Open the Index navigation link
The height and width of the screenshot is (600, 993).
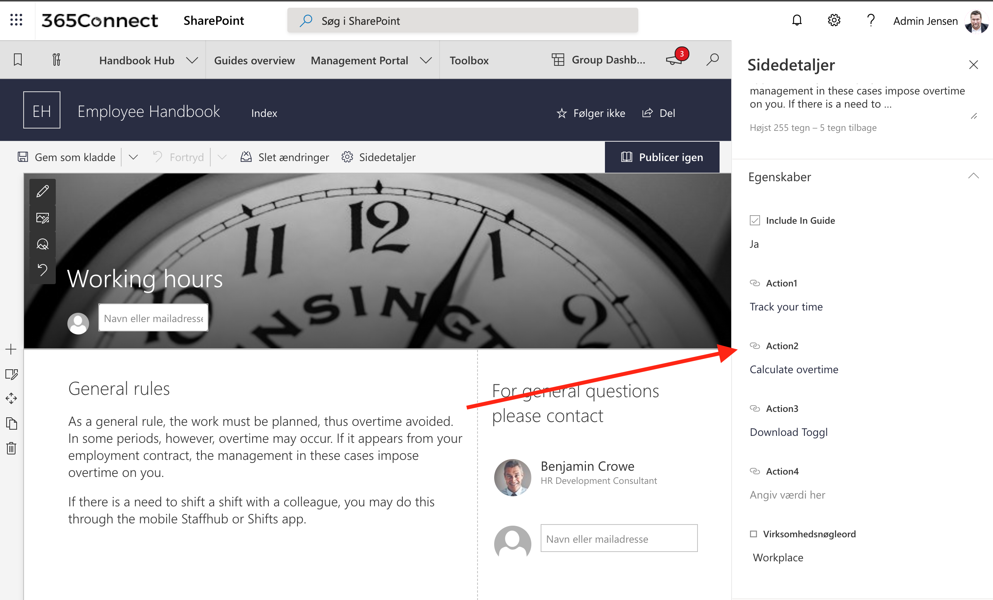click(264, 113)
